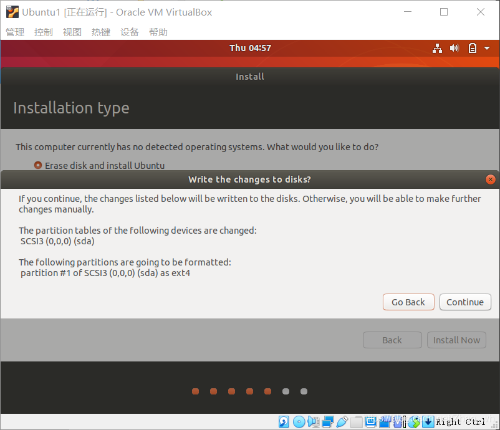The width and height of the screenshot is (500, 430).
Task: Open the shared folders status icon
Action: coord(356,422)
